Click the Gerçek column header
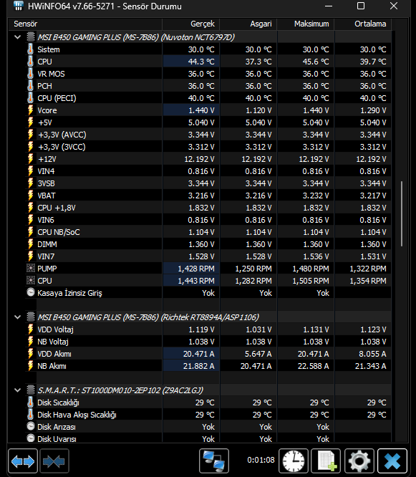 190,24
